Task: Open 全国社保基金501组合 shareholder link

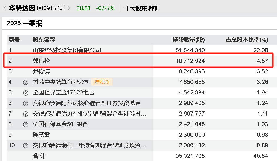Action: click(60, 124)
